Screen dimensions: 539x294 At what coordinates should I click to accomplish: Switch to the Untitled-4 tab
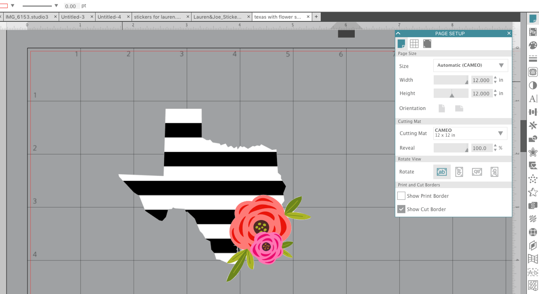(109, 17)
